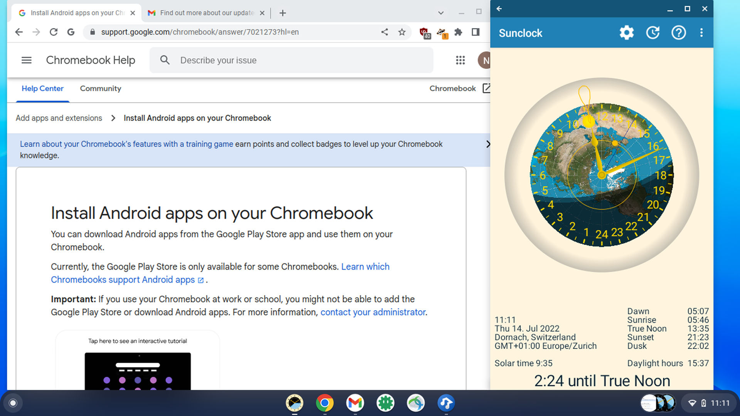Image resolution: width=740 pixels, height=416 pixels.
Task: Open the blue music note shelf app
Action: pyautogui.click(x=446, y=403)
